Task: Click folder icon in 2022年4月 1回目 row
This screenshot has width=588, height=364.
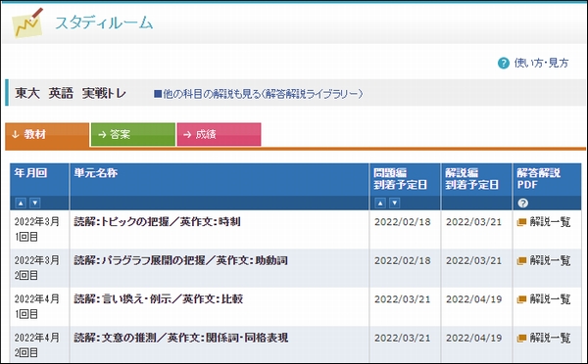Action: pos(521,299)
